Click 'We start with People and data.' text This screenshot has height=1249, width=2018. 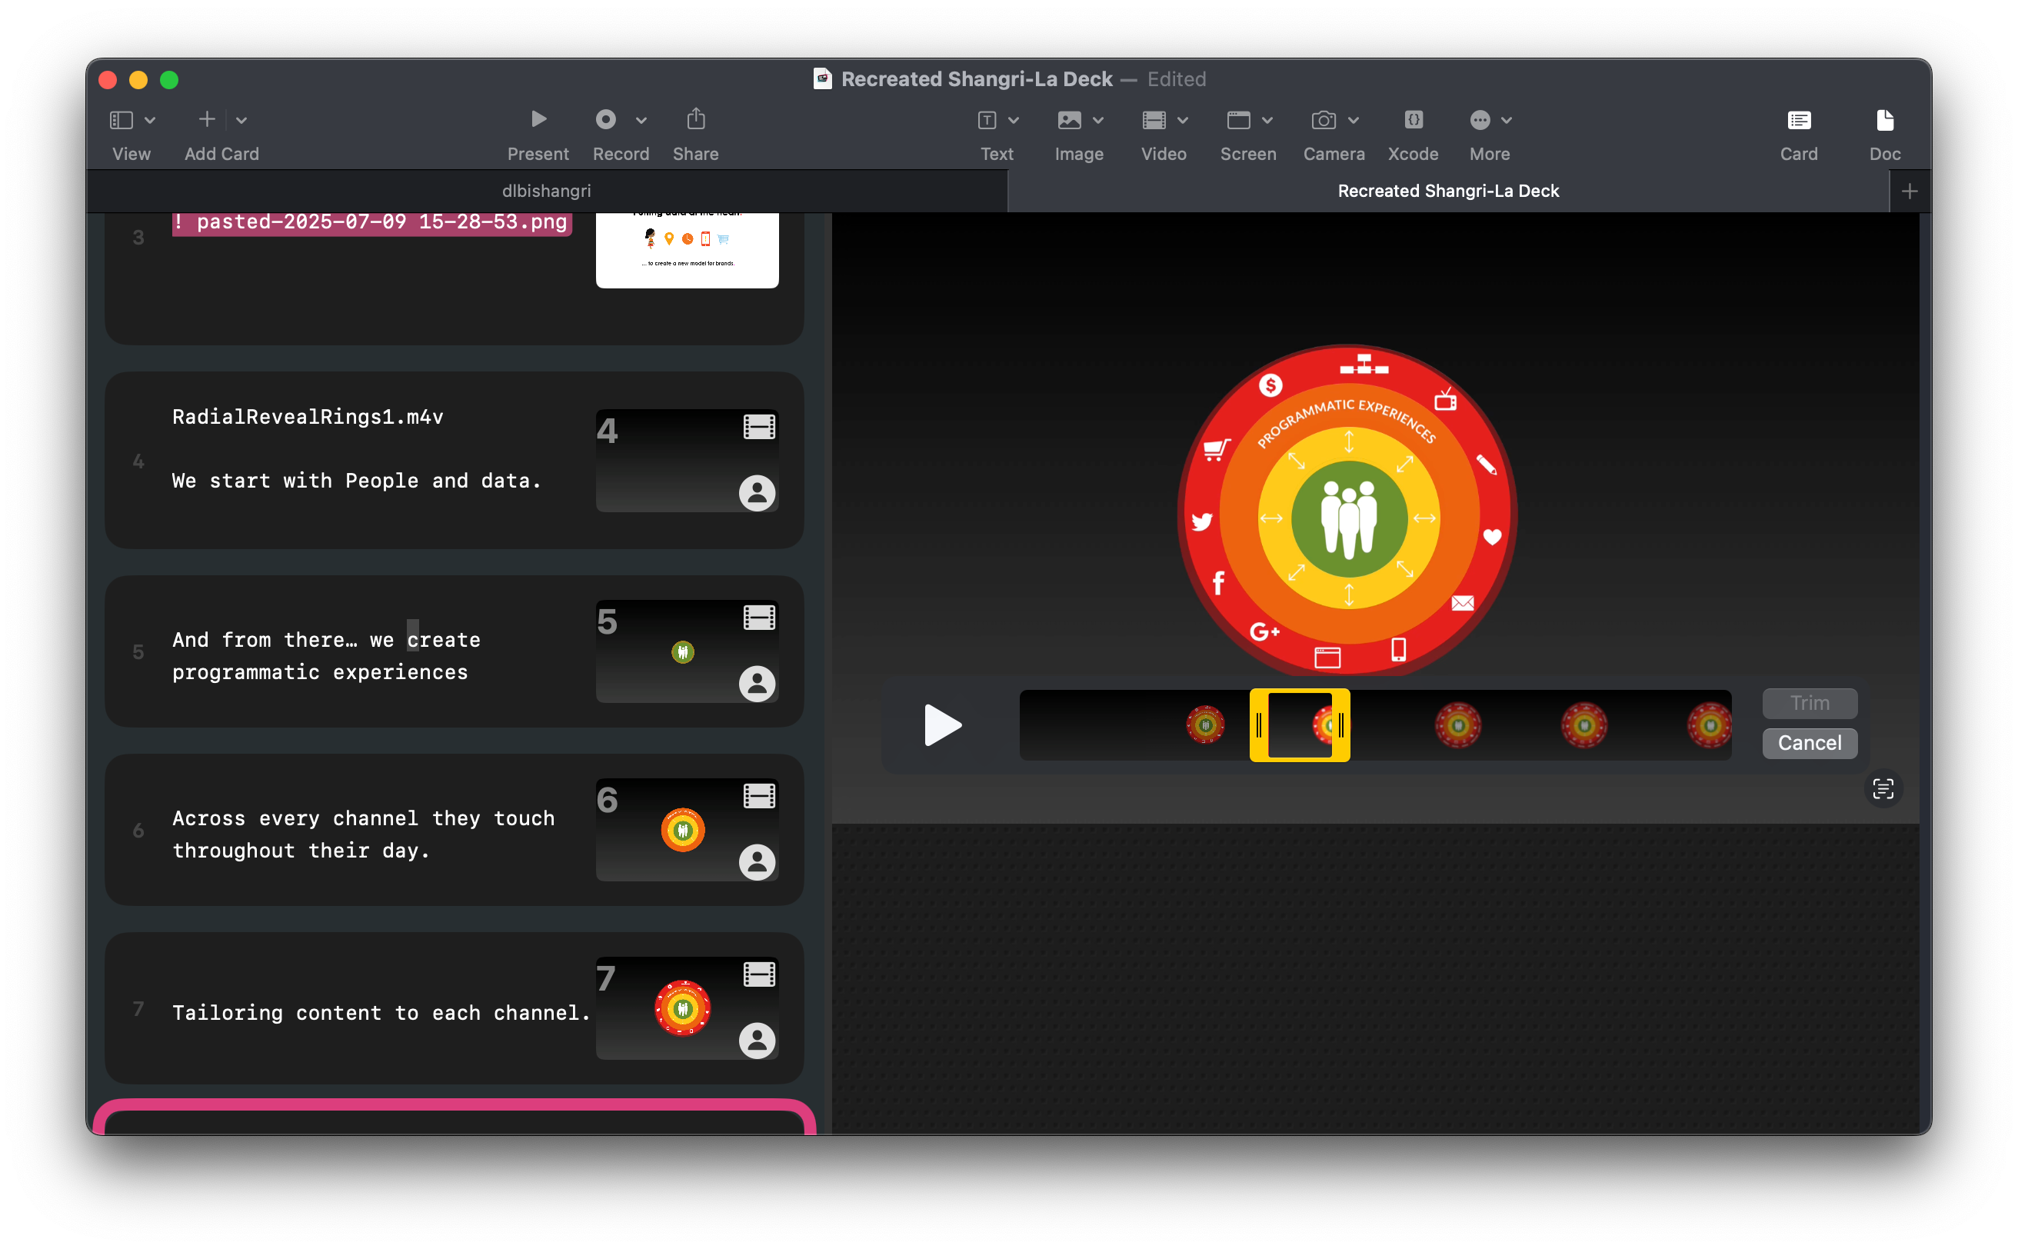pos(356,481)
